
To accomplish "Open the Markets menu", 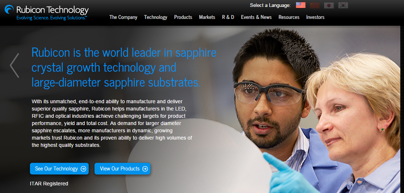I will point(207,17).
